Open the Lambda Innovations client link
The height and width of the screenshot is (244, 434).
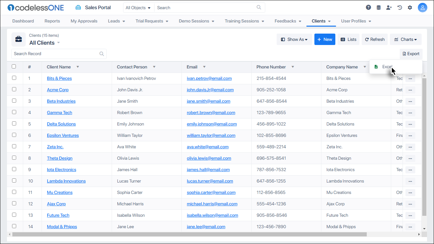tap(66, 181)
